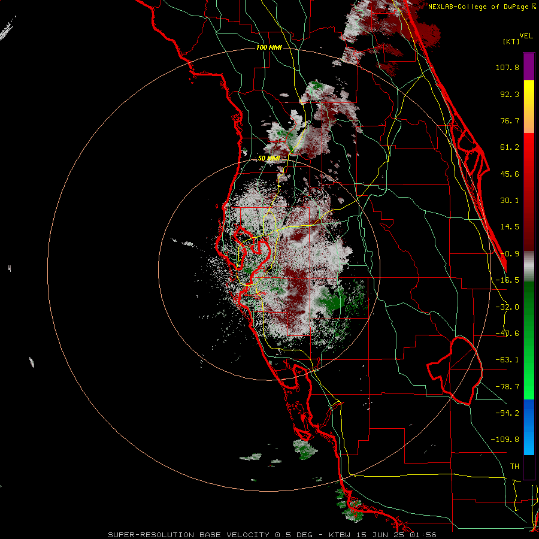
Task: Select the 76.7 legend value
Action: 510,120
